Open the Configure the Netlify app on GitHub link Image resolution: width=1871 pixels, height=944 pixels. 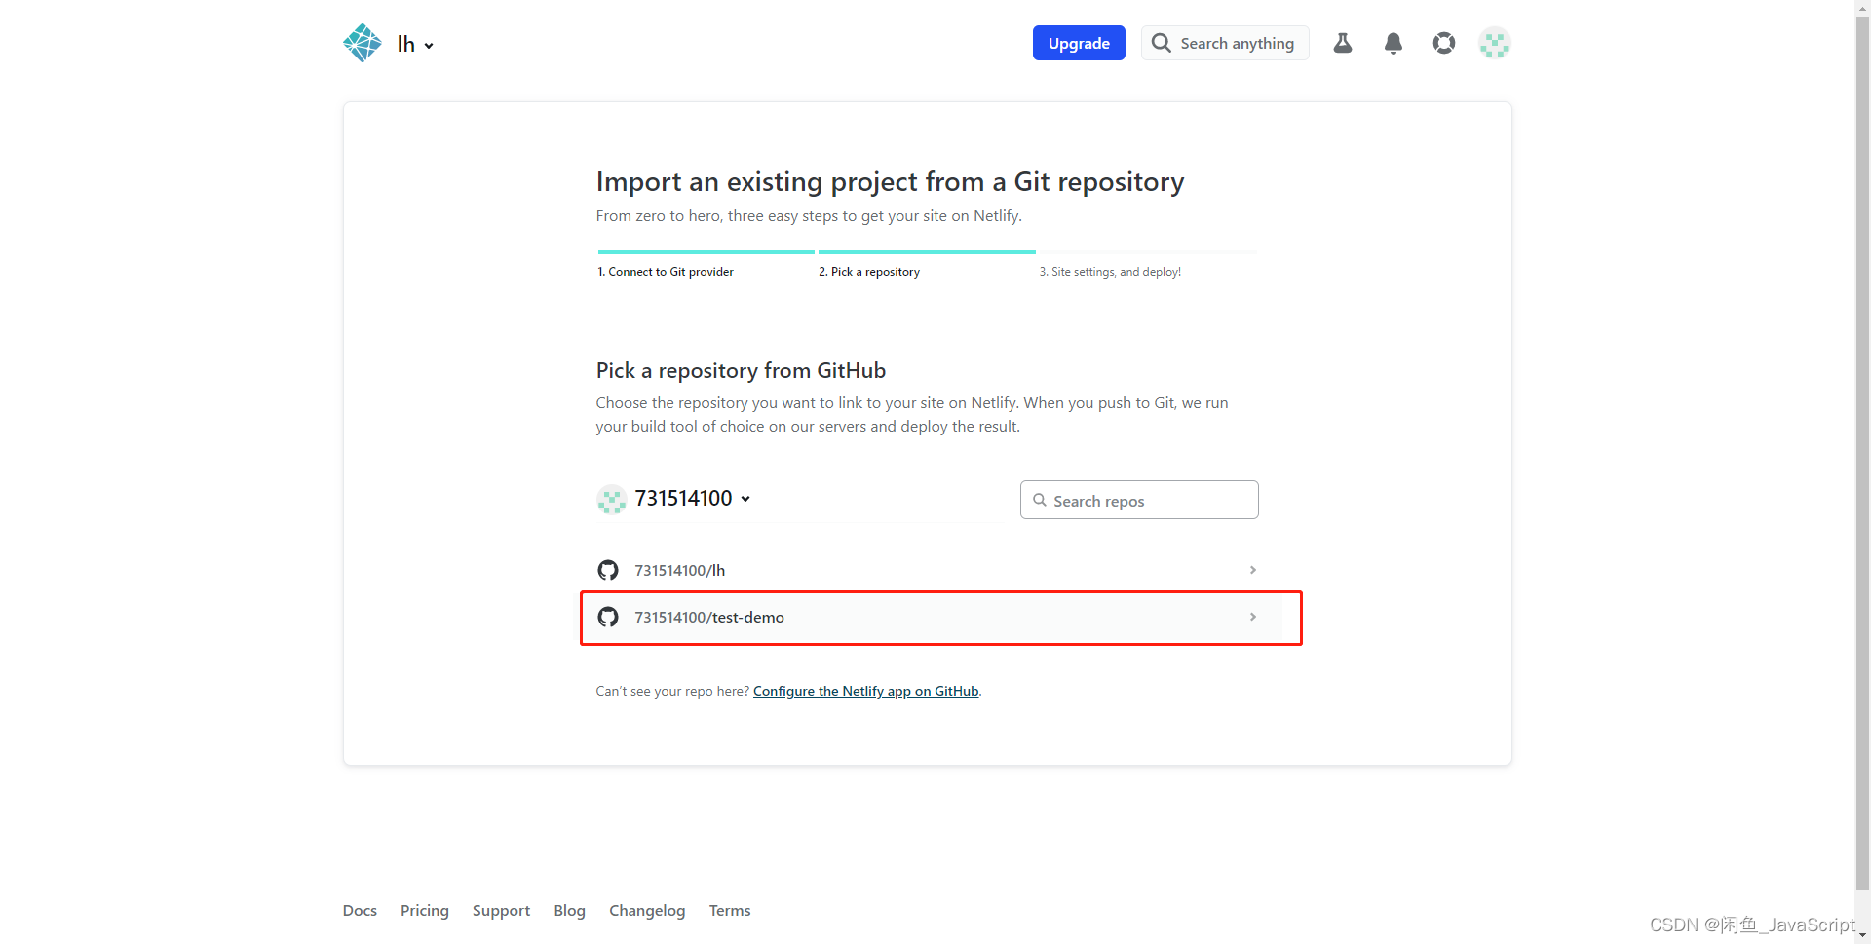tap(865, 691)
